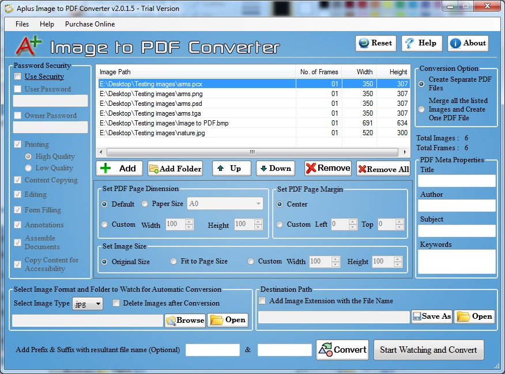Open the destination path folder

tap(474, 316)
